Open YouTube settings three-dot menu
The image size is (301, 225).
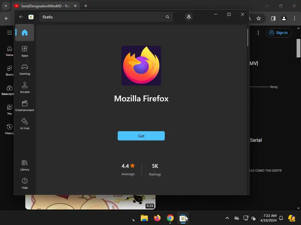[x=258, y=33]
